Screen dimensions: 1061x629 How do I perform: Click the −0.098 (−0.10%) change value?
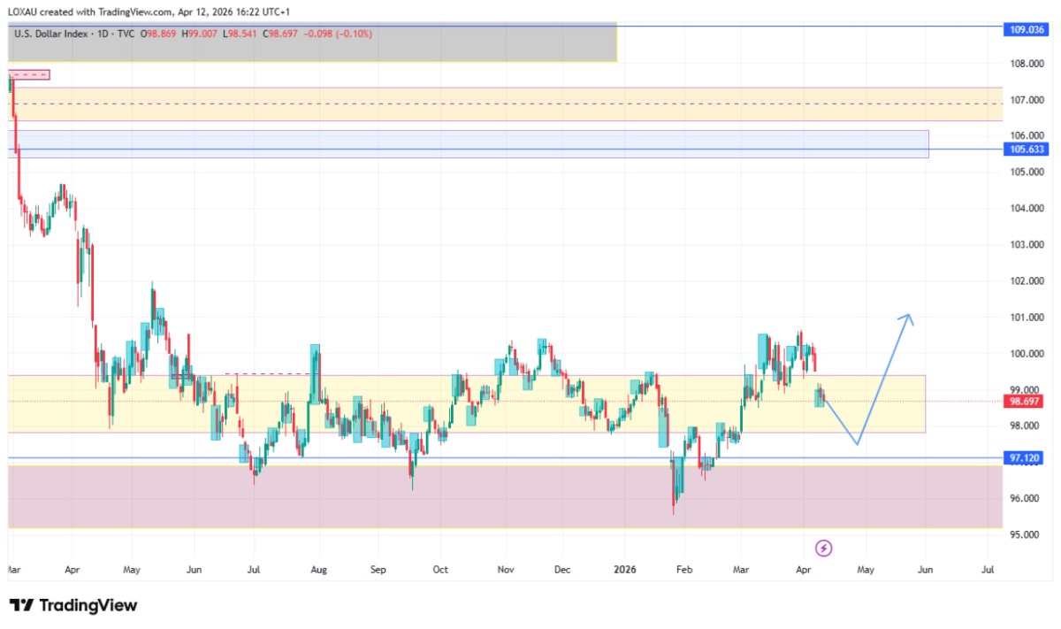point(340,34)
